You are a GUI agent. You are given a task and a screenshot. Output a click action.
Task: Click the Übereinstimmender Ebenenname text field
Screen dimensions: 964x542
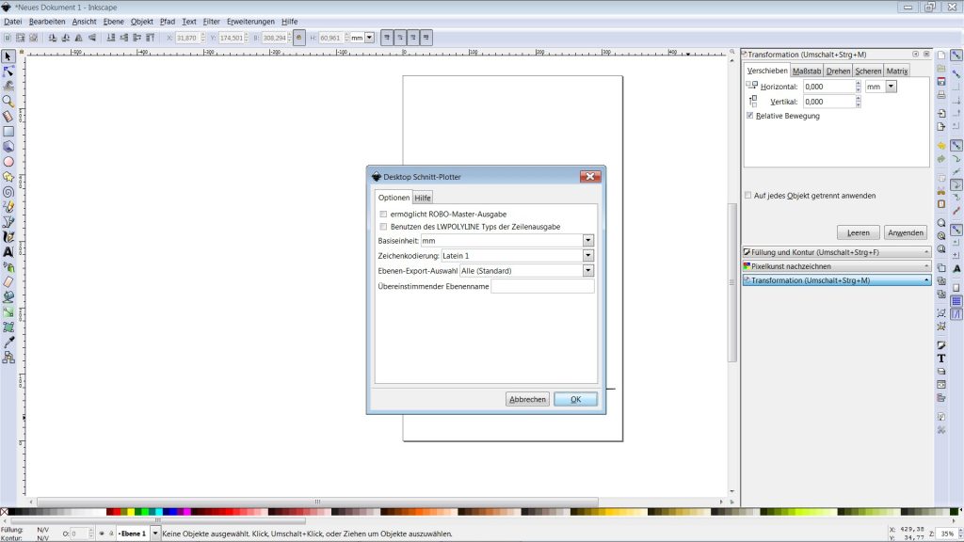[542, 287]
